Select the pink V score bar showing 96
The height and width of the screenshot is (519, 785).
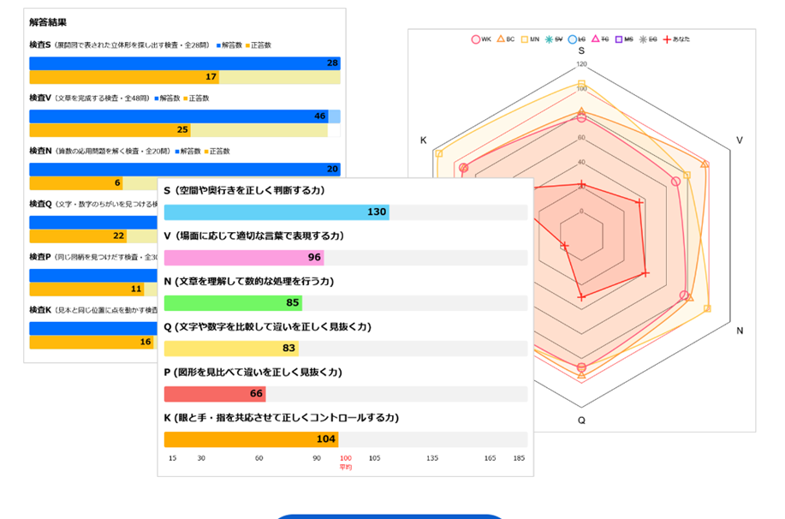[243, 258]
